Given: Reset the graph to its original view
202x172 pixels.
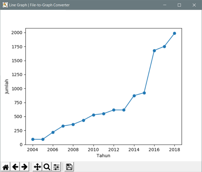Looking at the screenshot, I should 6,167.
